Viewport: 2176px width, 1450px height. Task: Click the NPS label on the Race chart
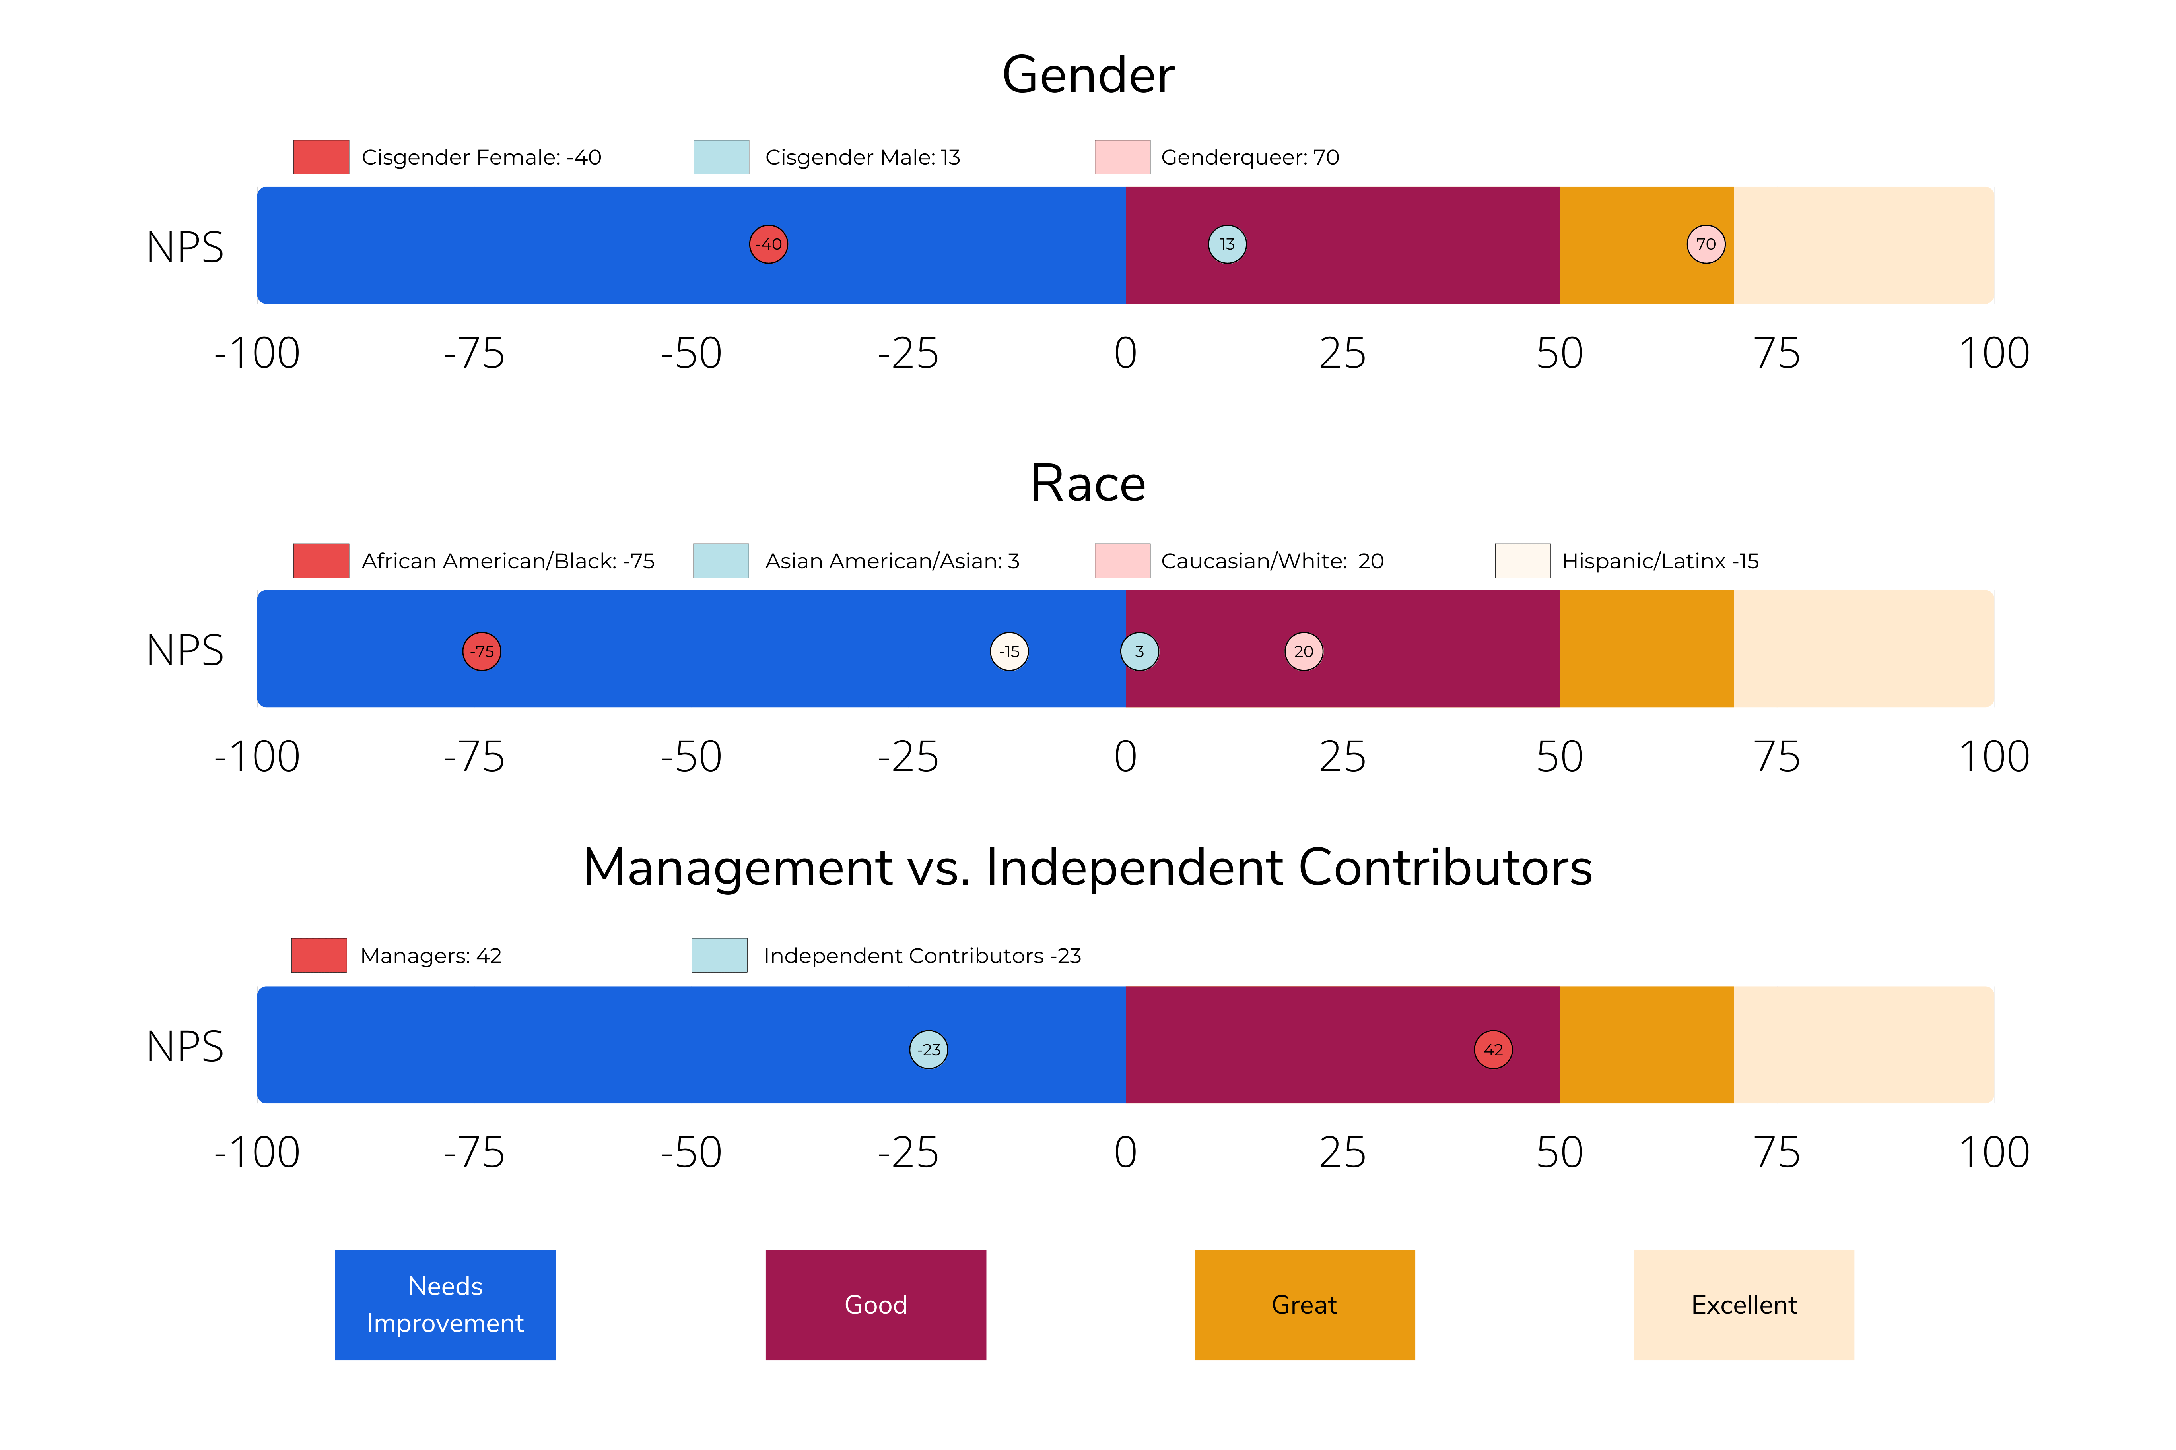(186, 650)
